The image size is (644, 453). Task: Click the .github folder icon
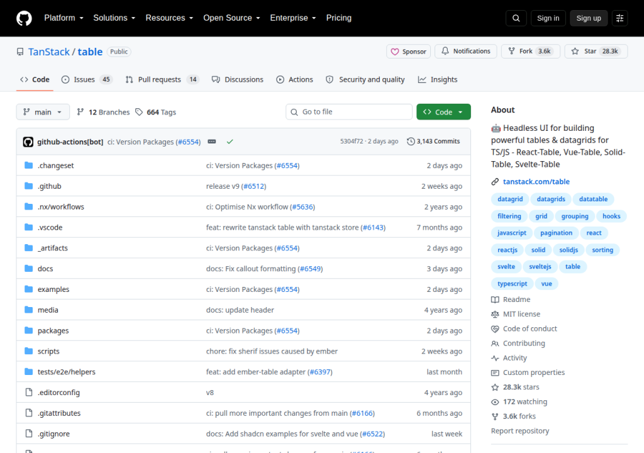[28, 186]
